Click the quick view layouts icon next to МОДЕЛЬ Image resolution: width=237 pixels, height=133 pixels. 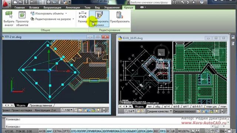pos(193,131)
